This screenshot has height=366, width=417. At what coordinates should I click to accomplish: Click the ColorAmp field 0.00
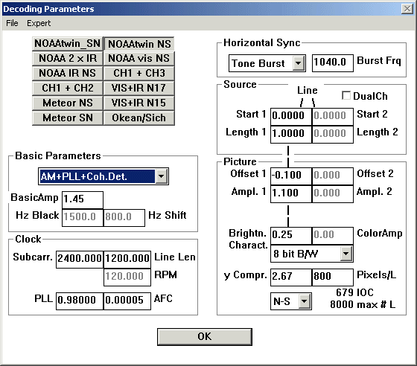(x=332, y=236)
